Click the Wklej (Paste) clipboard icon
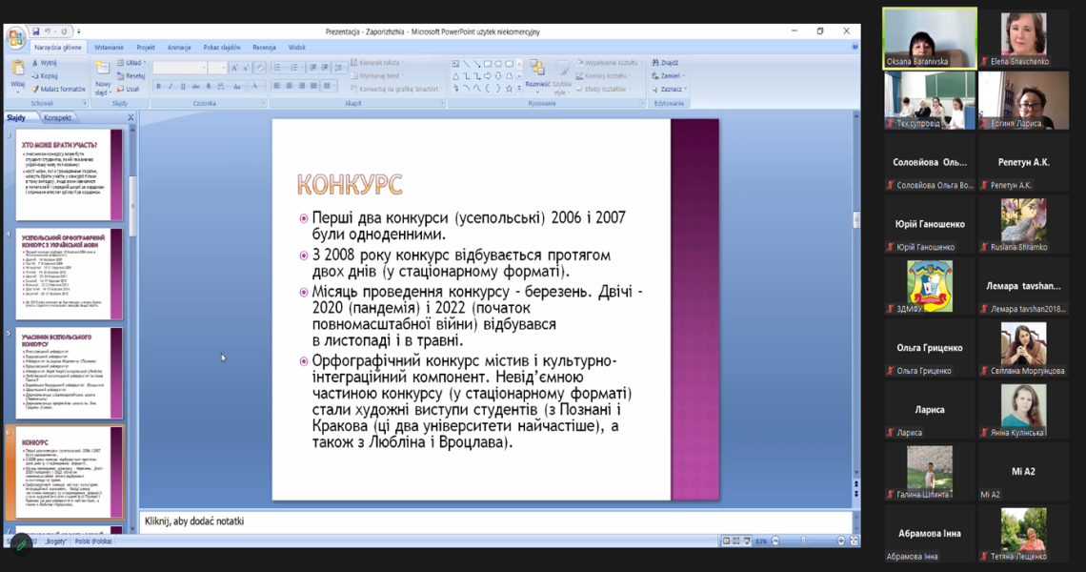Viewport: 1086px width, 572px height. pyautogui.click(x=18, y=69)
